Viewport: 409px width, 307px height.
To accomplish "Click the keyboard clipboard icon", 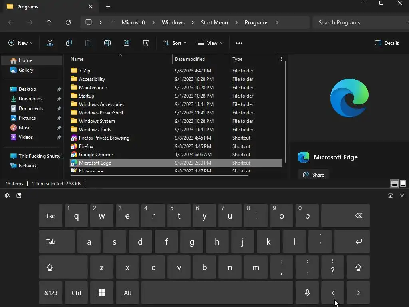I will coord(19,196).
